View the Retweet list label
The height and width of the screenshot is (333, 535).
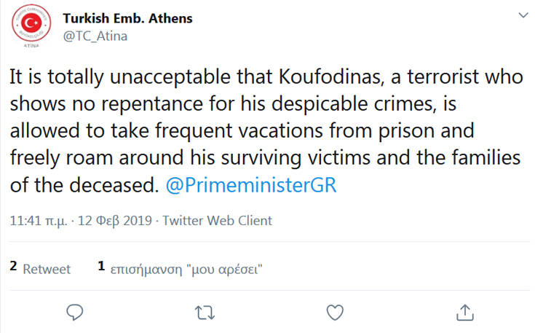(x=47, y=269)
